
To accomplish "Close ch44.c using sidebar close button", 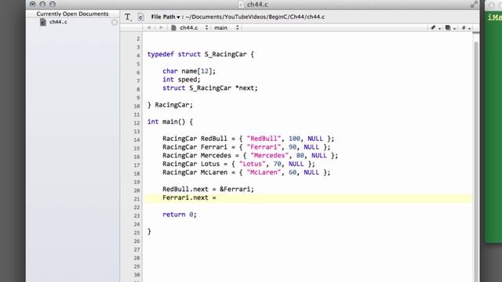I will pyautogui.click(x=115, y=22).
